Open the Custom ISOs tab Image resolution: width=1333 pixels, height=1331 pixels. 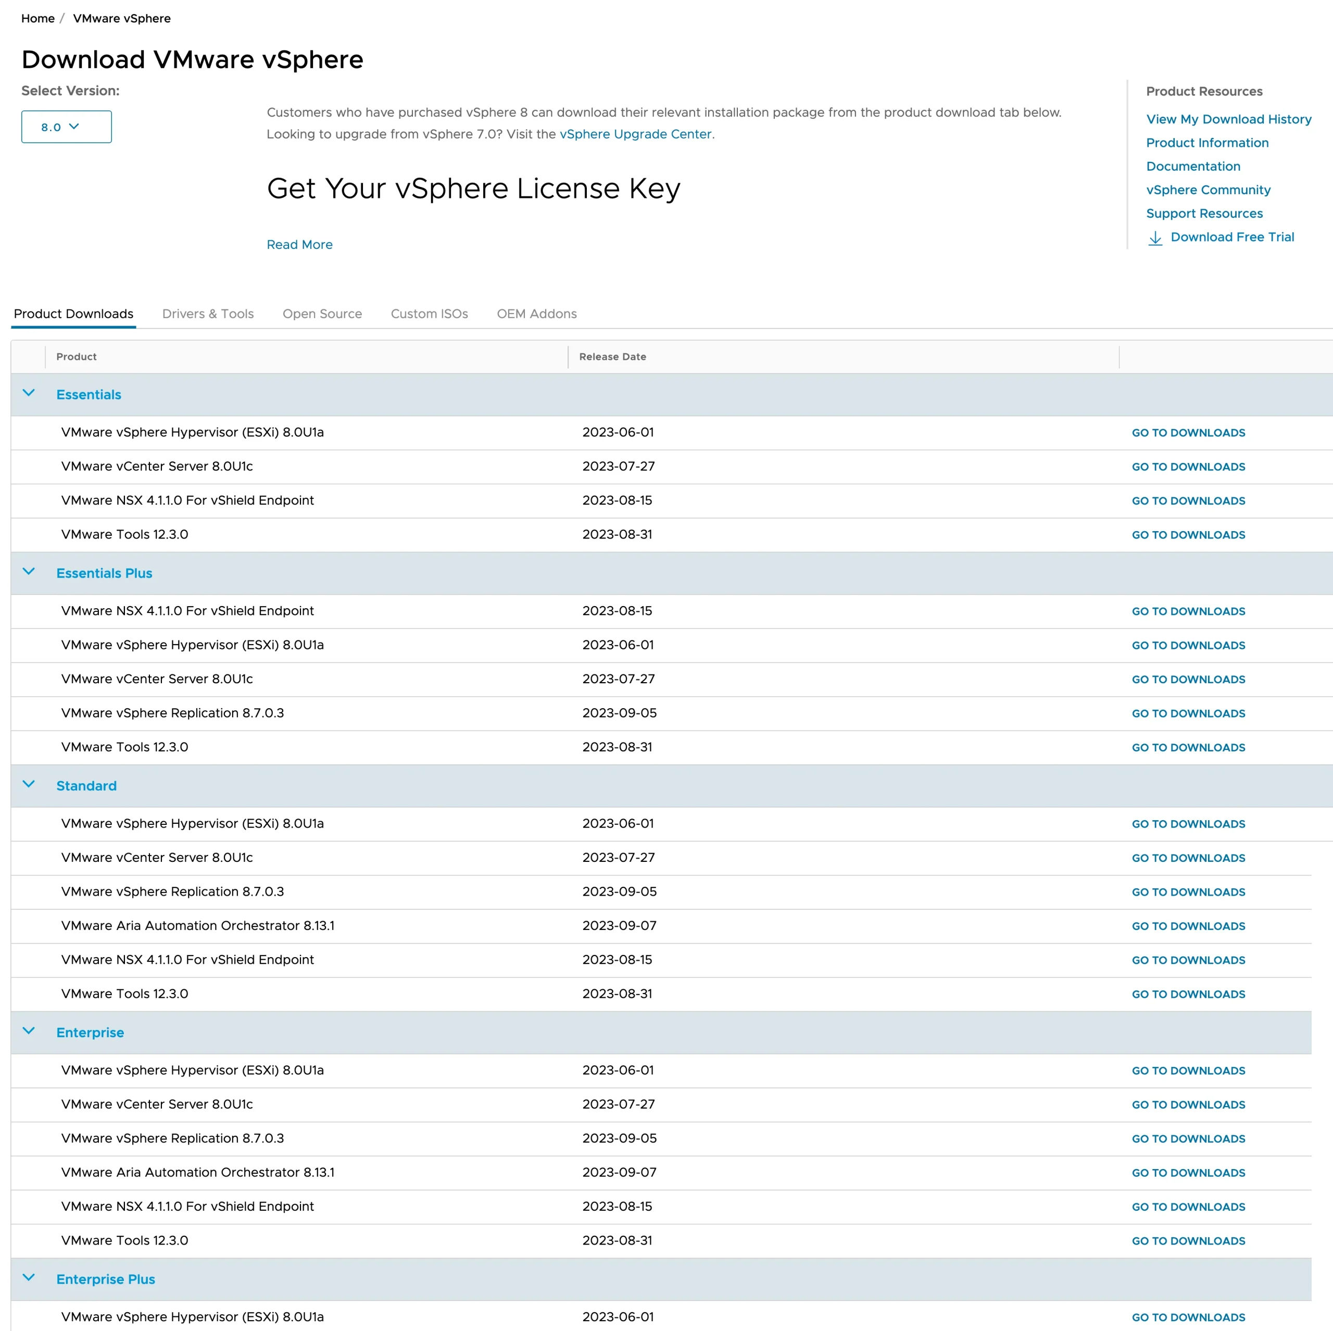coord(429,314)
